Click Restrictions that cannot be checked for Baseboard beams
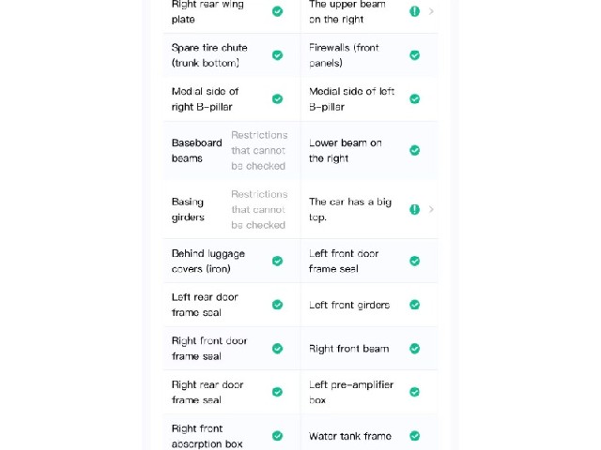The image size is (601, 450). pyautogui.click(x=259, y=150)
